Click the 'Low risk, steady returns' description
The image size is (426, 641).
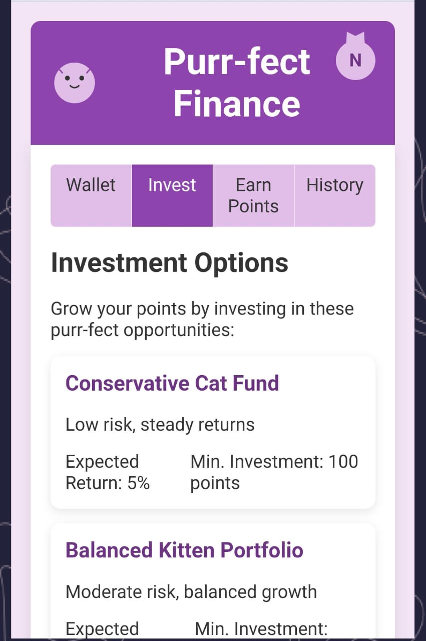[x=160, y=425]
